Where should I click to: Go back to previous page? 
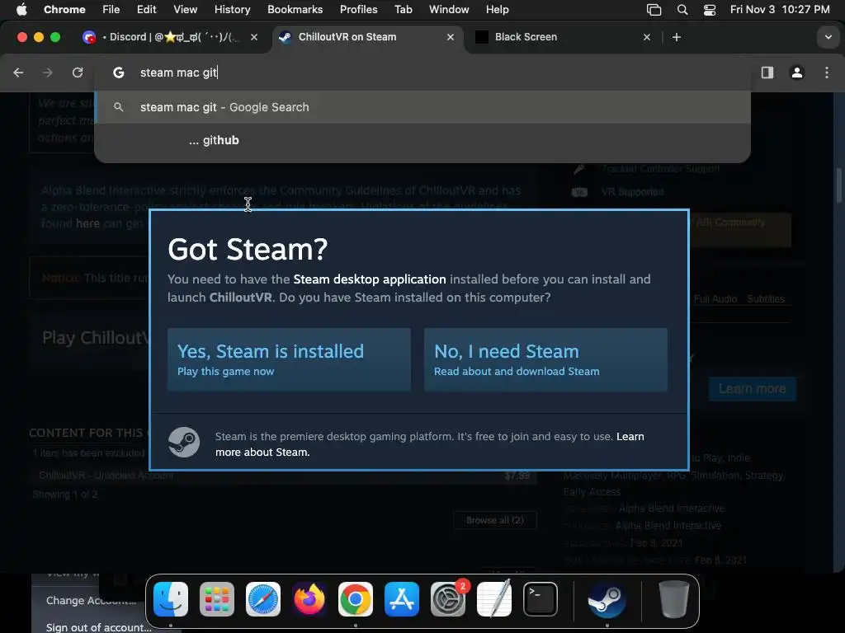tap(18, 73)
